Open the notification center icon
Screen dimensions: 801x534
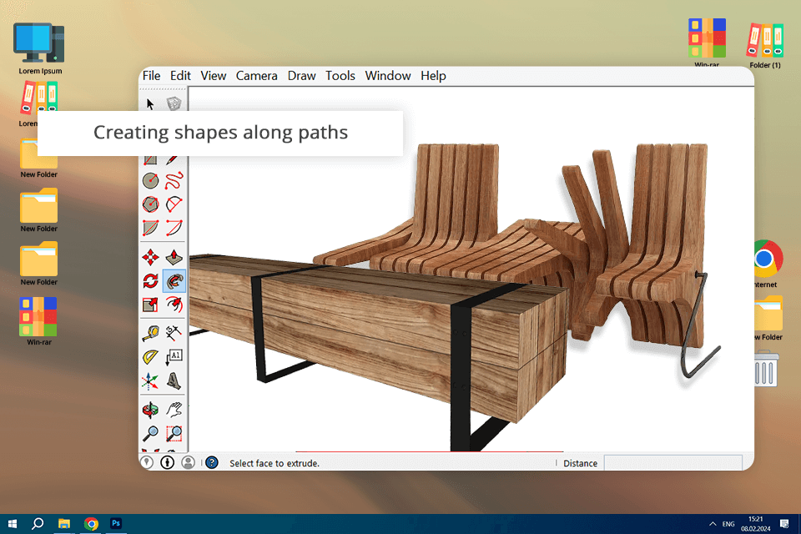point(784,524)
